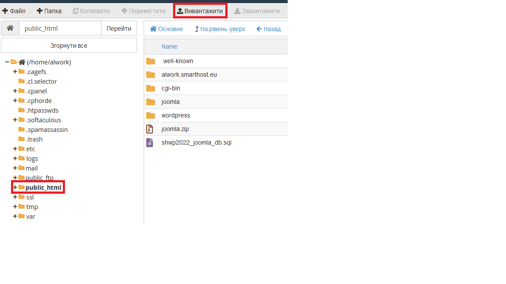This screenshot has height=284, width=506.
Task: Create a new folder with Папка
Action: (49, 11)
